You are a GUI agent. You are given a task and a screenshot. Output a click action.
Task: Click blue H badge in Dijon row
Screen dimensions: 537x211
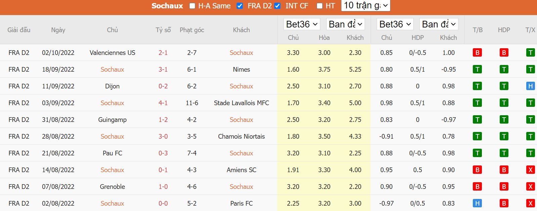530,86
